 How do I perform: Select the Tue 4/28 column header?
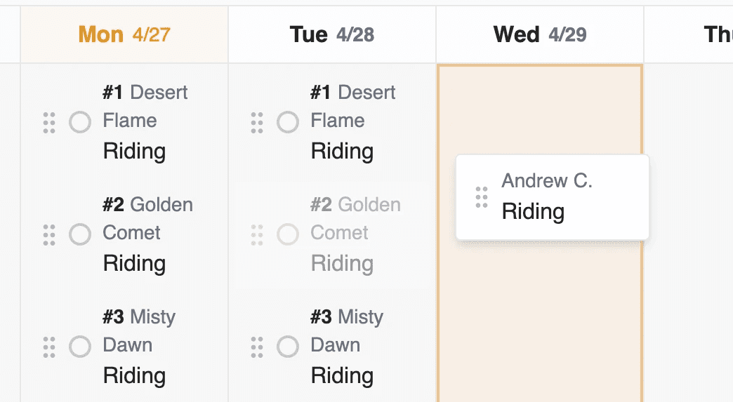(332, 34)
